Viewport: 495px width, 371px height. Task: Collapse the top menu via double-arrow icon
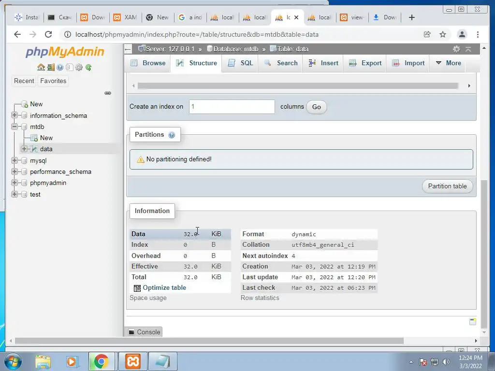[x=468, y=49]
